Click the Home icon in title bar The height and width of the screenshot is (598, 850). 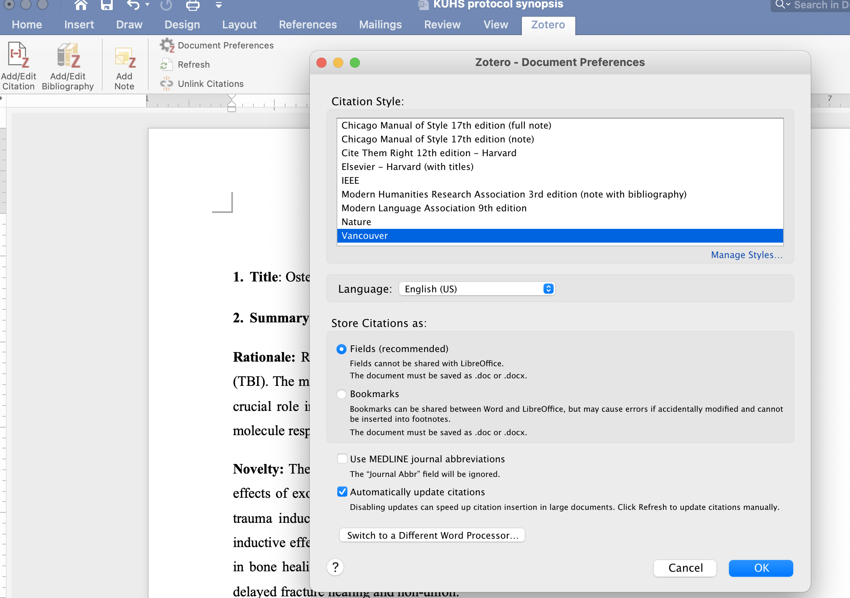click(81, 5)
